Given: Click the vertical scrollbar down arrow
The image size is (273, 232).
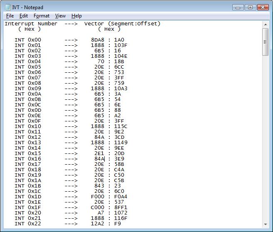Looking at the screenshot, I should (266, 224).
